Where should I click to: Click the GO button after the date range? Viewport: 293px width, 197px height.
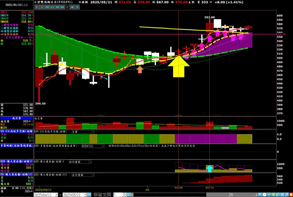(89, 195)
